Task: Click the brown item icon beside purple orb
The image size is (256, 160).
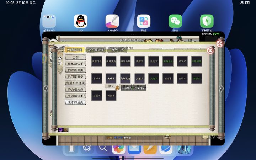Action: [66, 130]
